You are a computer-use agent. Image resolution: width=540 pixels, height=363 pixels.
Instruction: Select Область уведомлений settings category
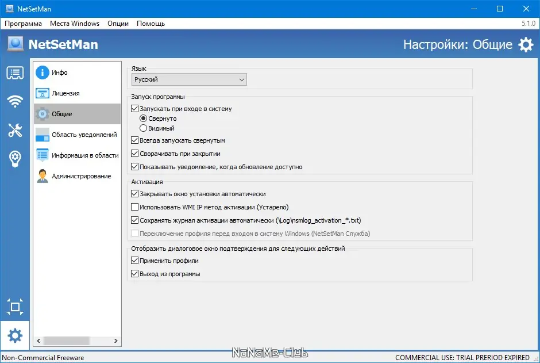click(x=78, y=135)
